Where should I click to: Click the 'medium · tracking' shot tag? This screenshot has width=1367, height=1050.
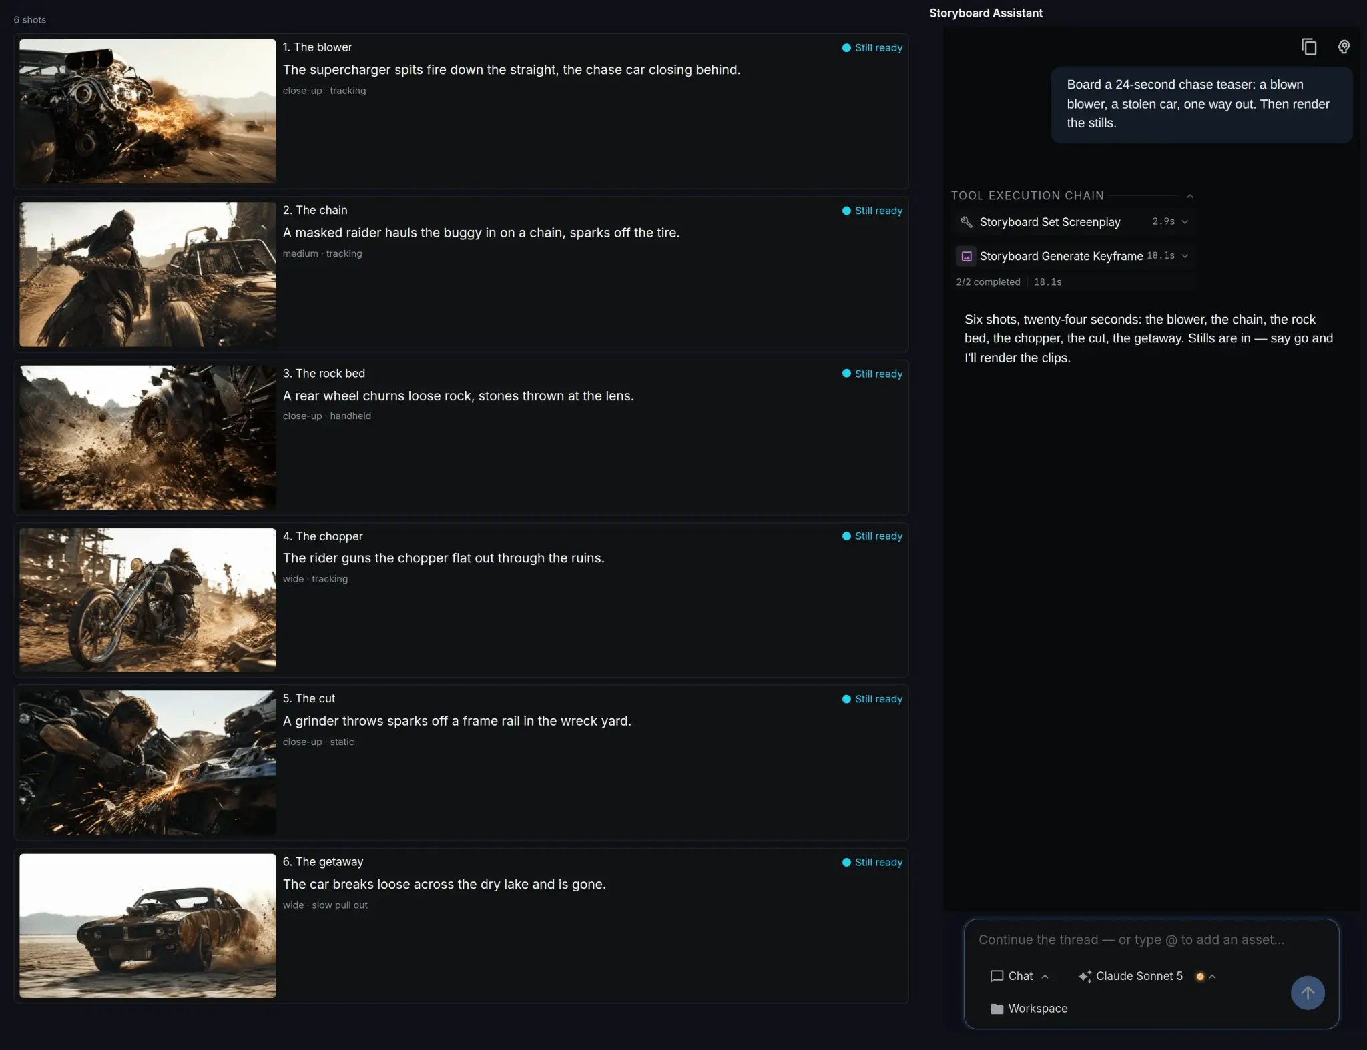(322, 254)
